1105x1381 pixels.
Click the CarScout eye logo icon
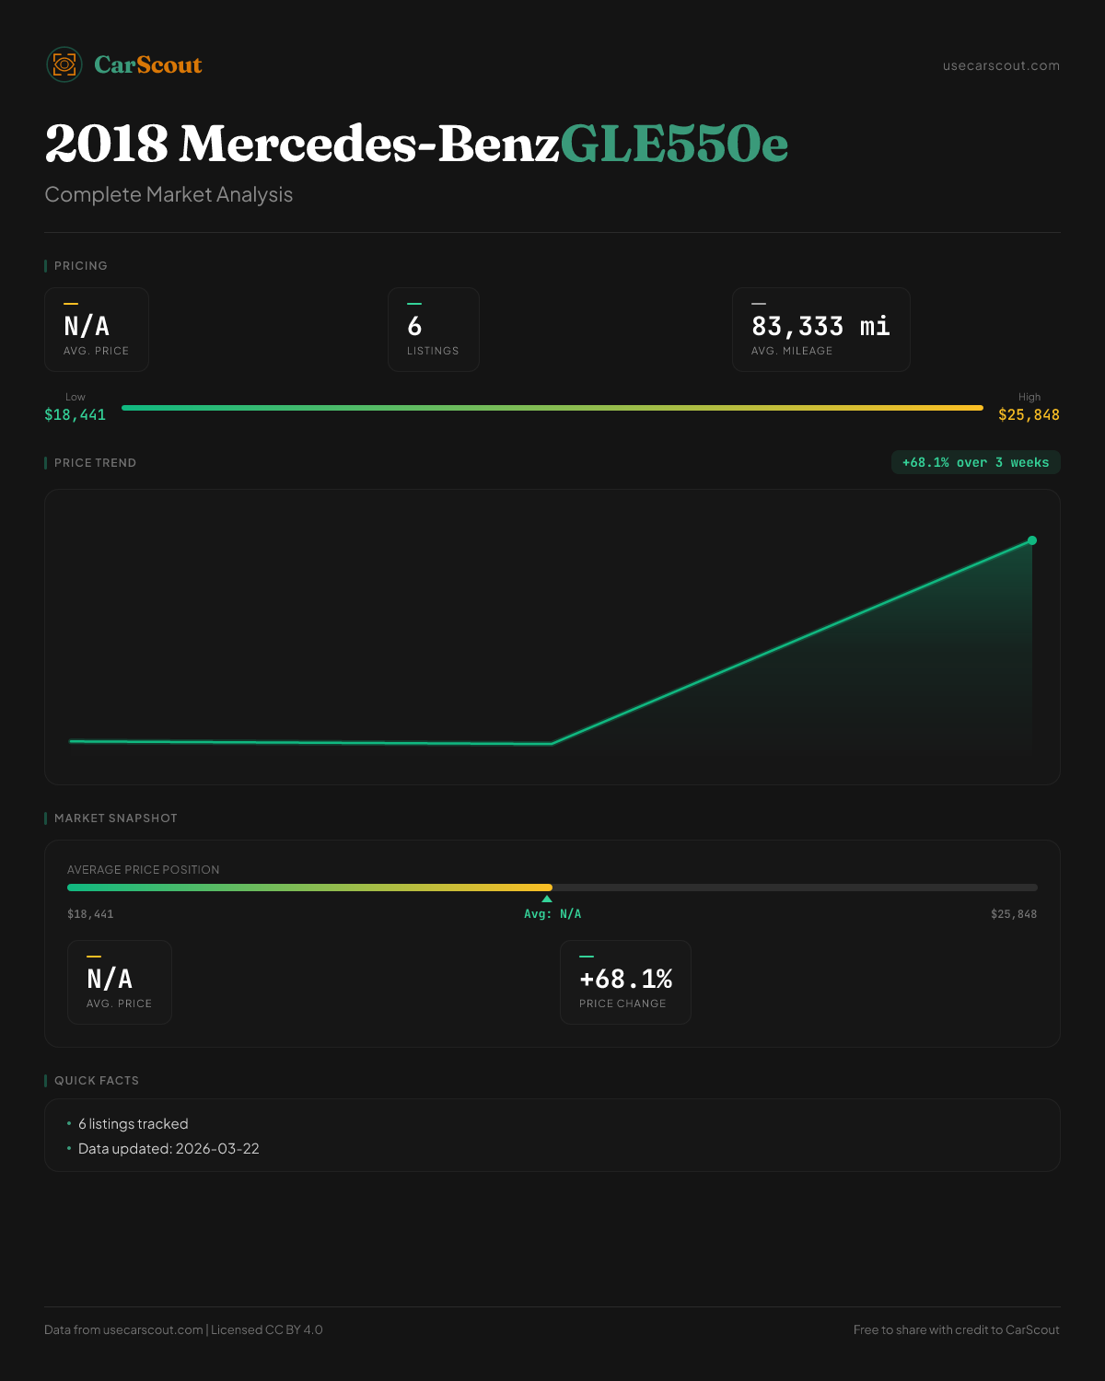64,64
